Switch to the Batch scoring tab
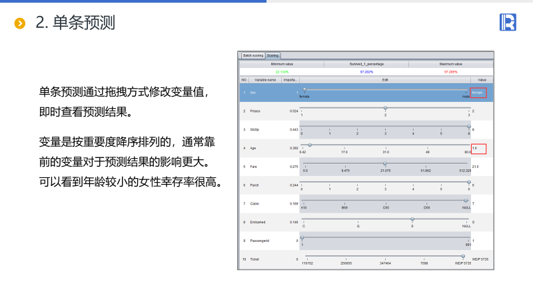The image size is (533, 300). tap(253, 55)
